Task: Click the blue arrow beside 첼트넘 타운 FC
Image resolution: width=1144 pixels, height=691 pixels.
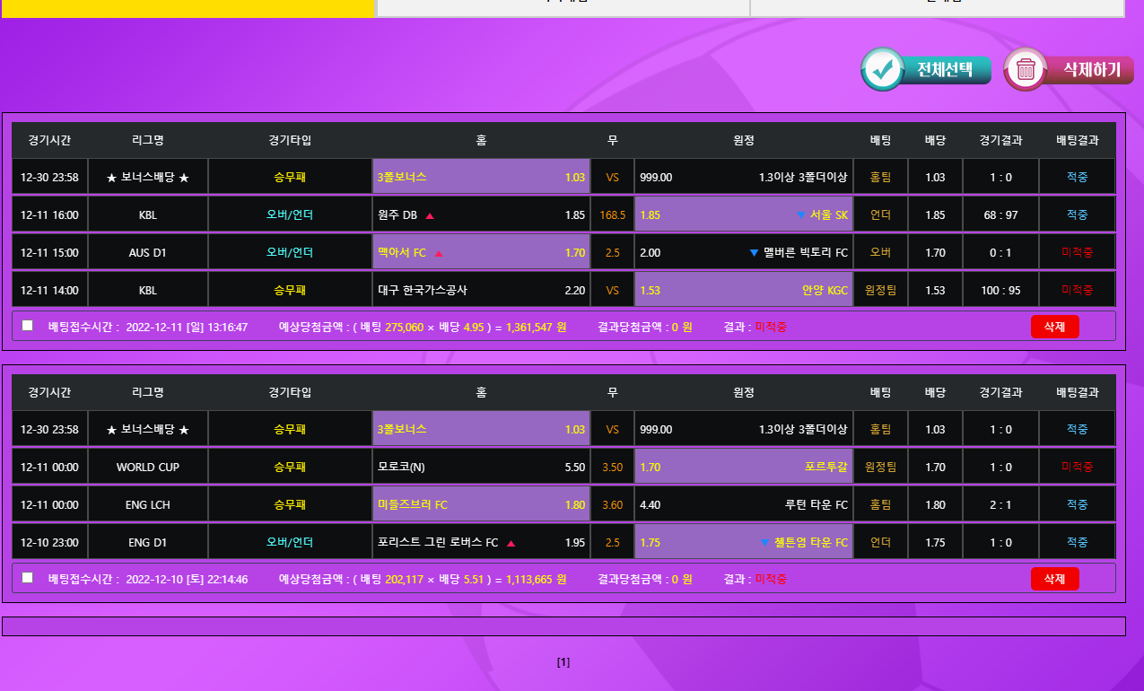Action: coord(764,543)
